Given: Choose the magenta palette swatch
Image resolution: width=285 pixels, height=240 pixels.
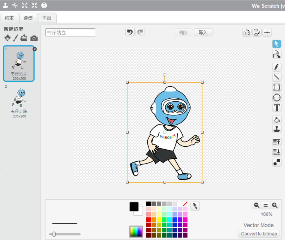Looking at the screenshot, I should point(185,220).
